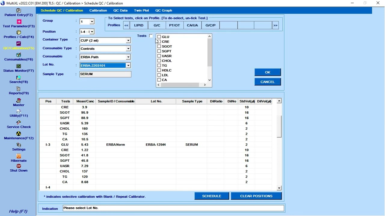385x216 pixels.
Task: Click tests list scroll down arrow
Action: click(x=210, y=80)
